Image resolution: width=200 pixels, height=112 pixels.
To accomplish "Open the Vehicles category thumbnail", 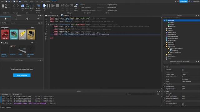I will coord(5,35).
